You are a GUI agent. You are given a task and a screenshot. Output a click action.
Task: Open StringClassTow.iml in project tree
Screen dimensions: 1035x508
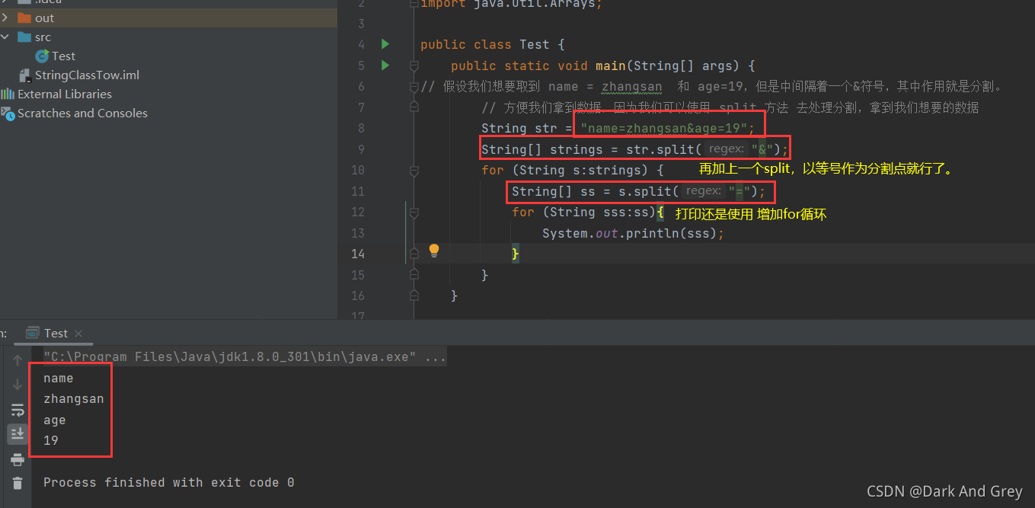click(x=87, y=75)
